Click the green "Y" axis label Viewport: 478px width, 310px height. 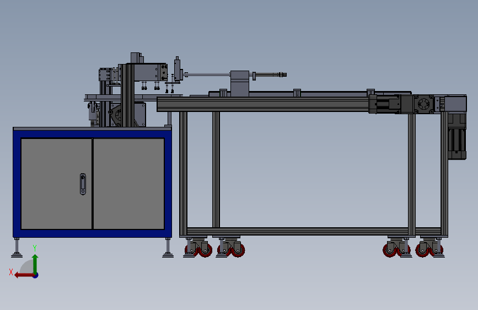pyautogui.click(x=35, y=248)
